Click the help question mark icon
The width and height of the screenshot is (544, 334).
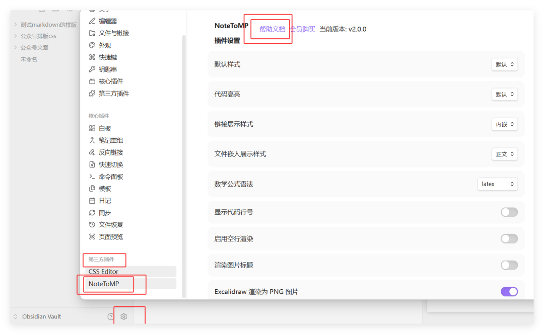(x=110, y=316)
